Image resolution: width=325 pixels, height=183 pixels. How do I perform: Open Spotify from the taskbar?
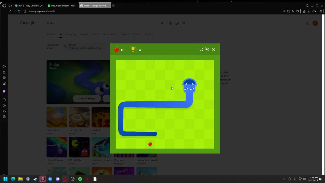(80, 179)
